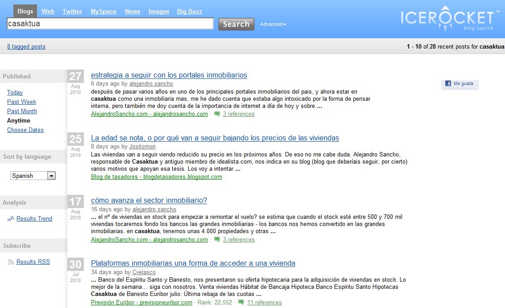Click the 'Published' sidebar heading

click(x=17, y=76)
